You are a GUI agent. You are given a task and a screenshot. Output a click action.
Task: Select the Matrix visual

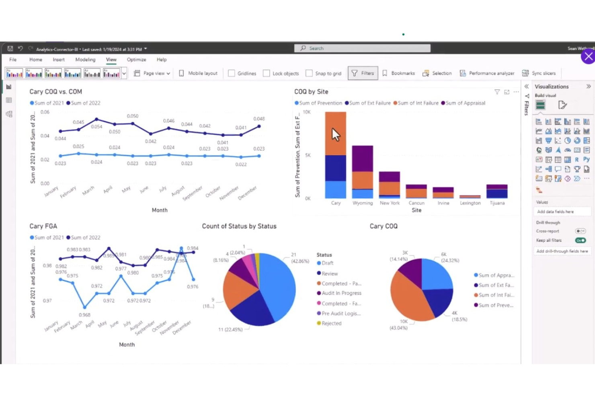click(568, 160)
